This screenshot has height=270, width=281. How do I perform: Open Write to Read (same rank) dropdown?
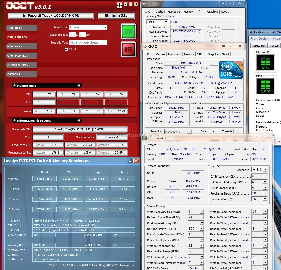point(265,212)
